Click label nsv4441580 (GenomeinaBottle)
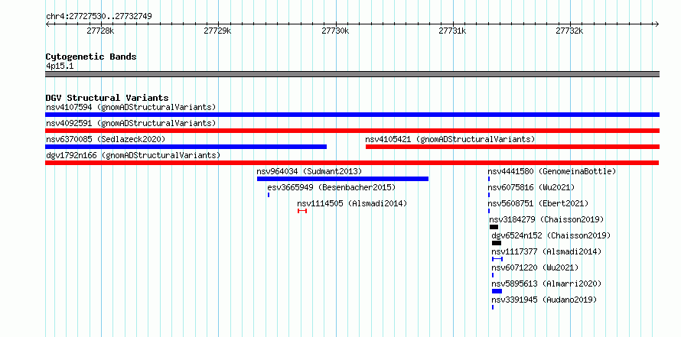This screenshot has width=681, height=337. (552, 171)
